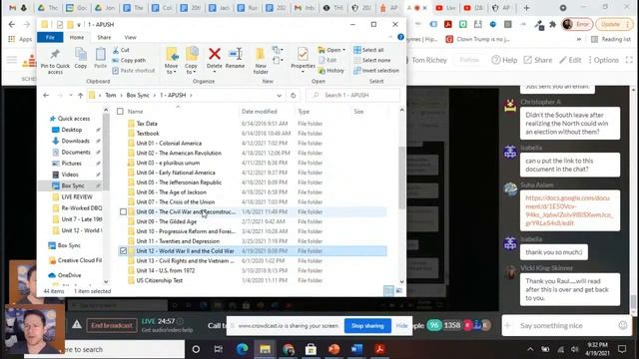
Task: Click the emoji icon in chat box
Action: (623, 325)
